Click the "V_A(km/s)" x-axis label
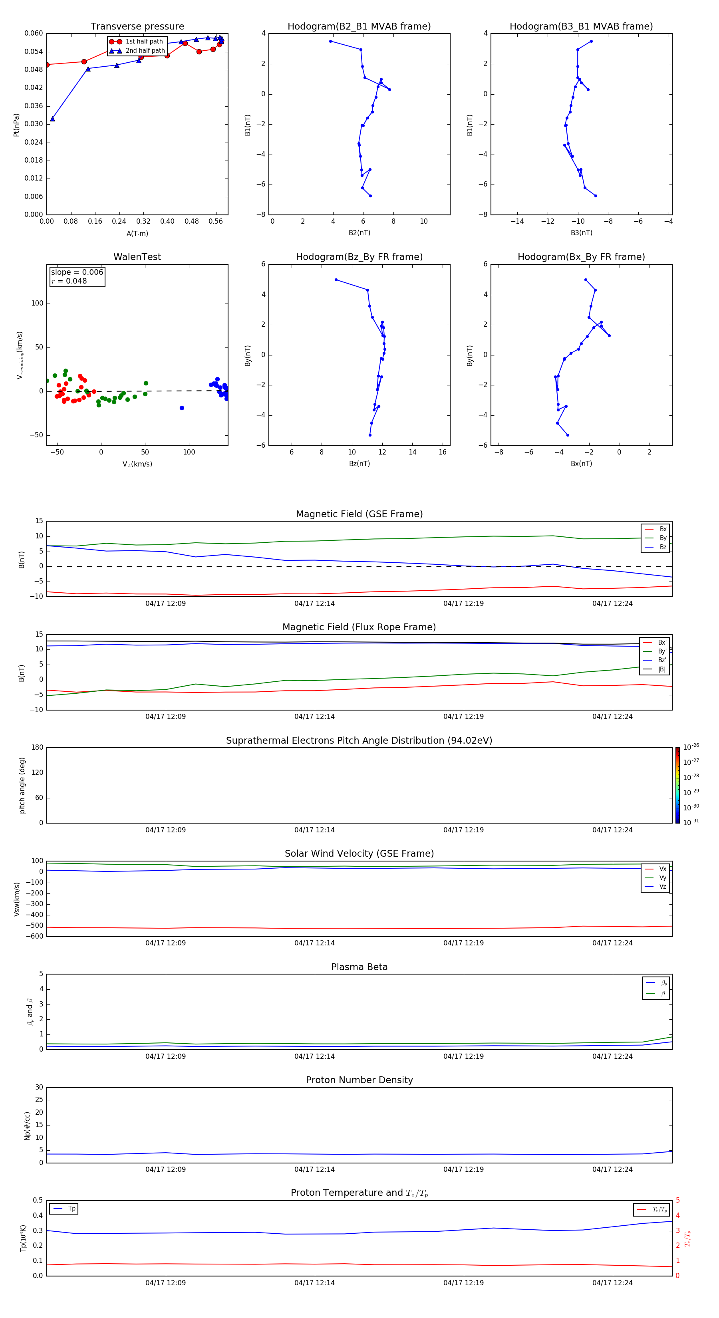Screen dimensions: 719x1318 [137, 464]
